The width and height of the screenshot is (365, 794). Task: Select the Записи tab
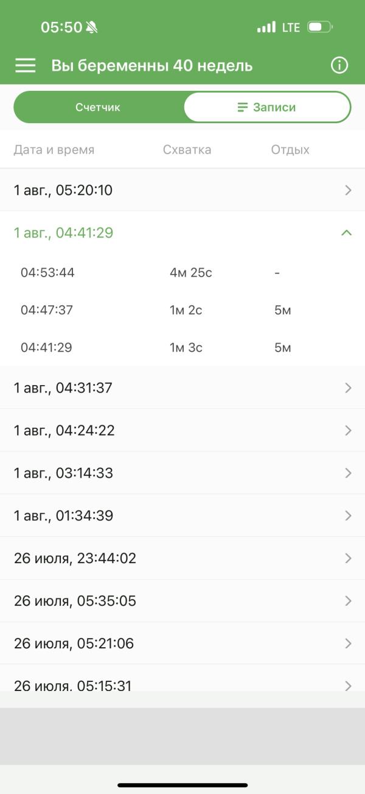266,107
